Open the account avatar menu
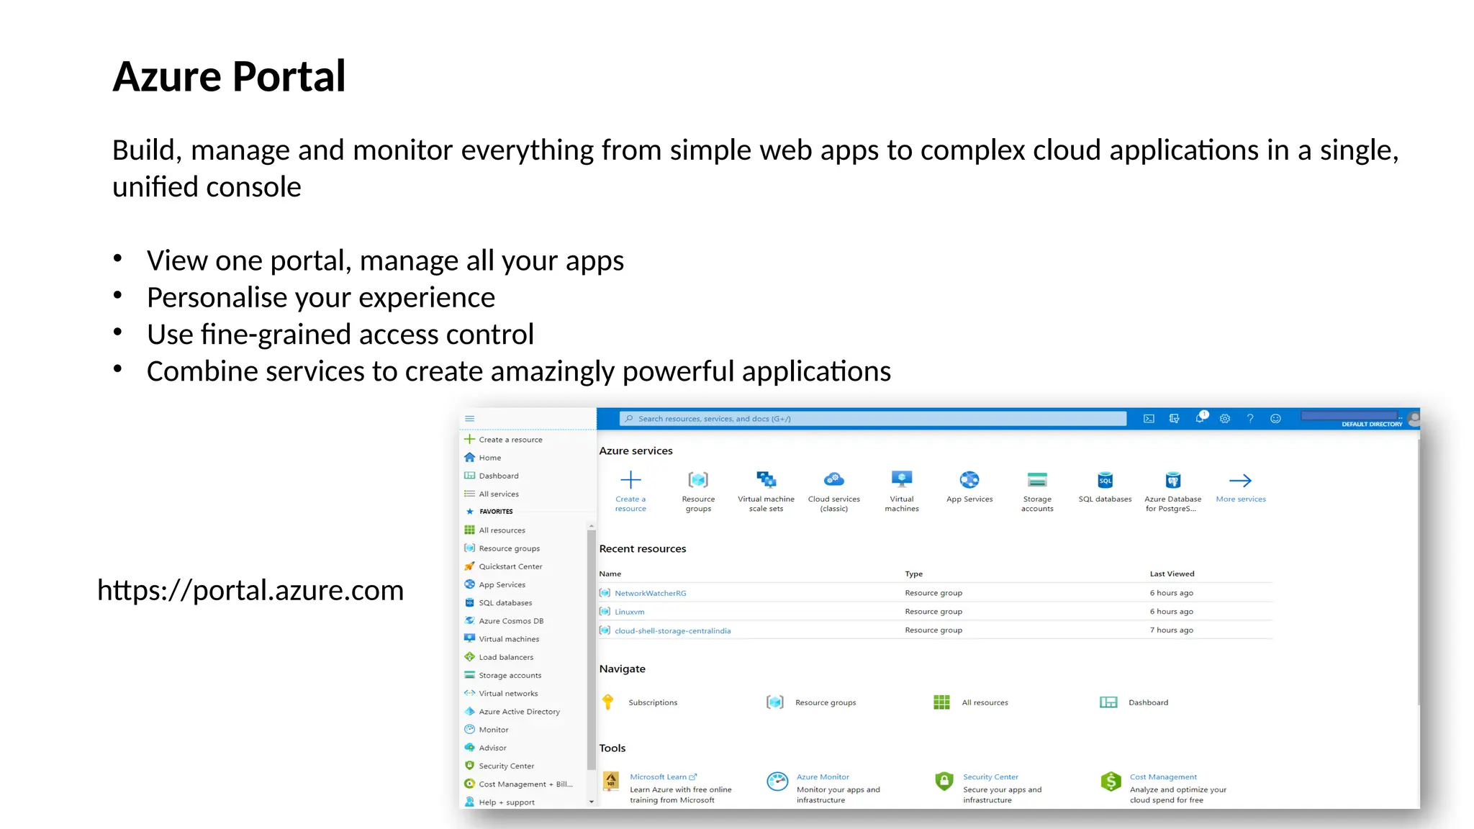The image size is (1474, 829). click(1414, 418)
